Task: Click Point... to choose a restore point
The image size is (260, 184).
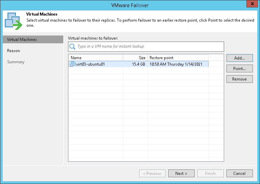Action: 240,69
